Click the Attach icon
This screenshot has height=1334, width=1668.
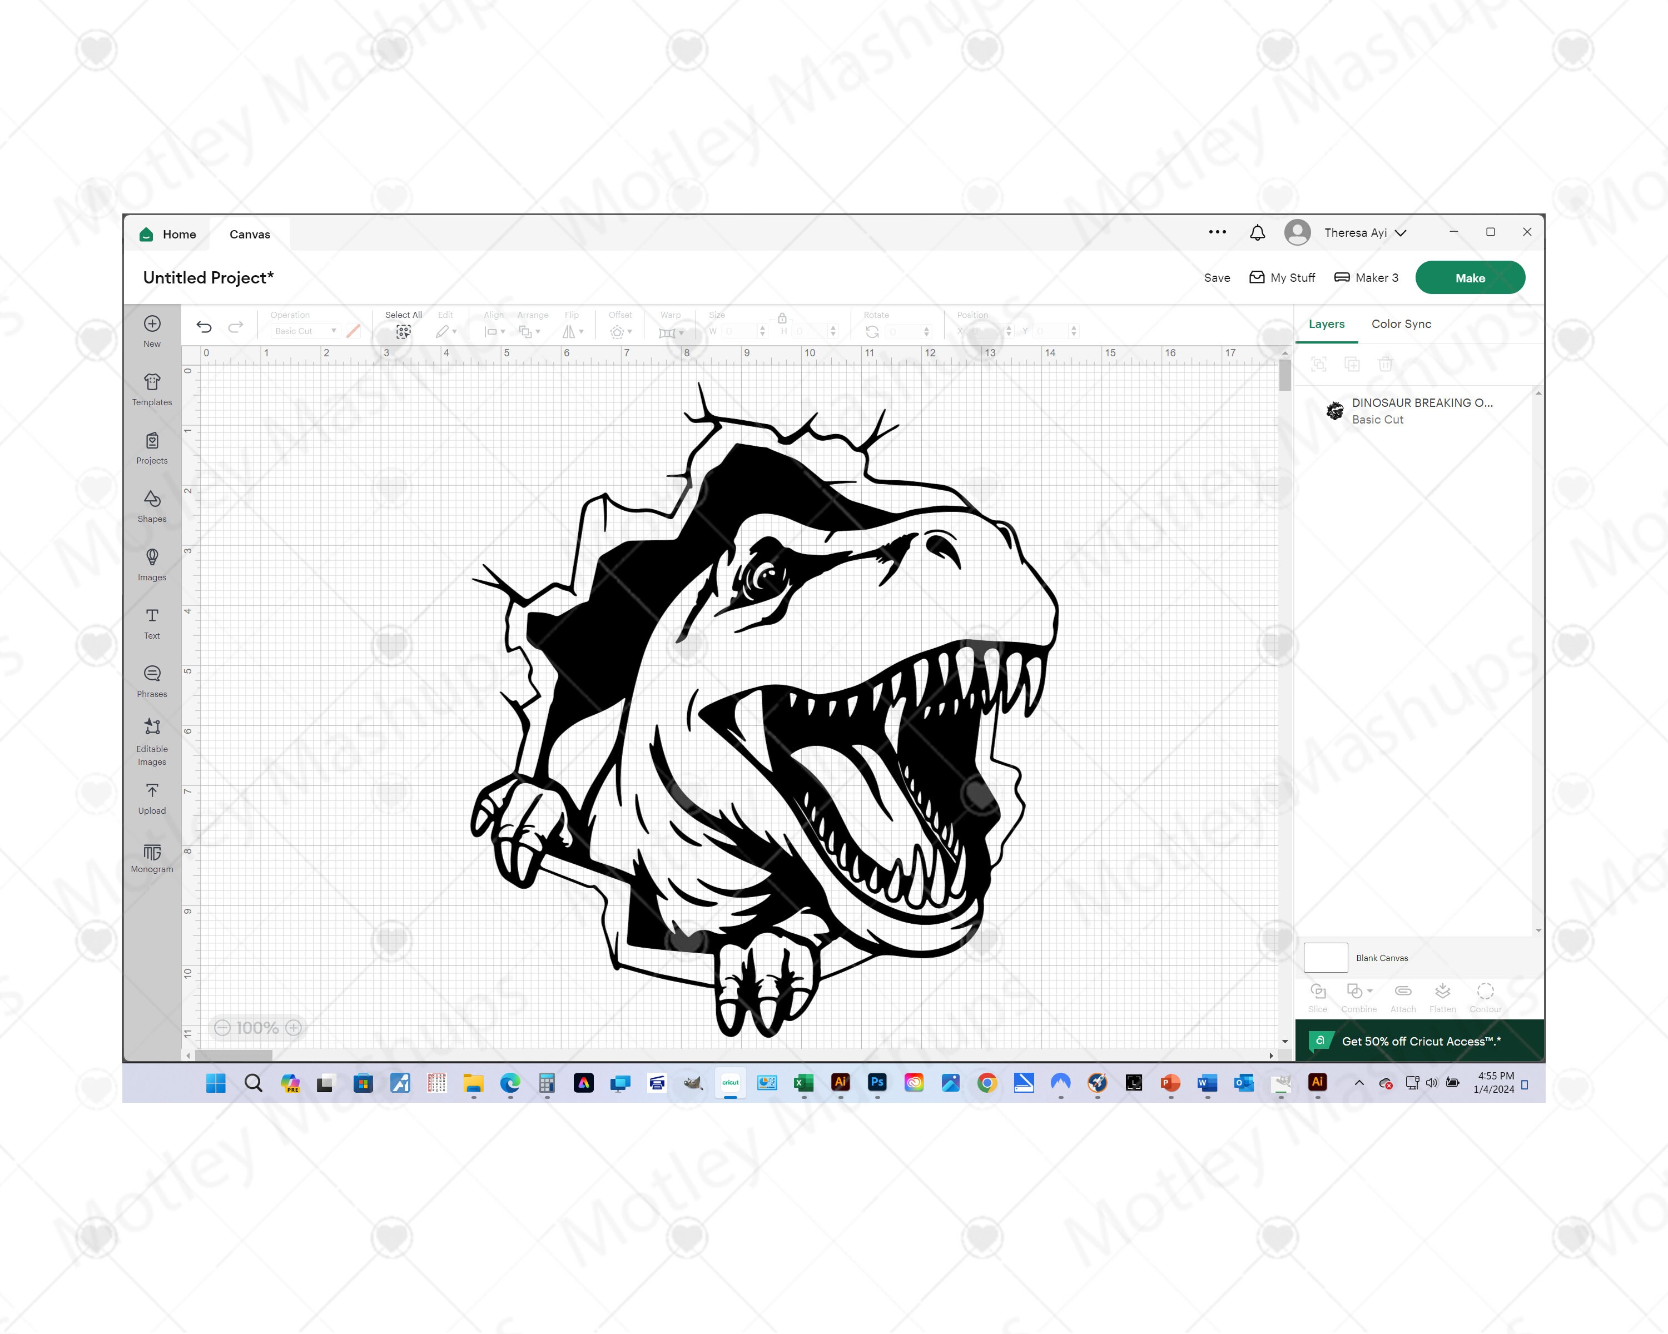[x=1403, y=992]
